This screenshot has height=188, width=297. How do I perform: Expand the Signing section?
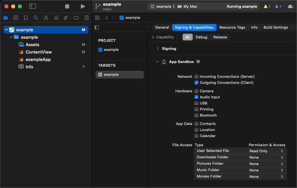(157, 49)
